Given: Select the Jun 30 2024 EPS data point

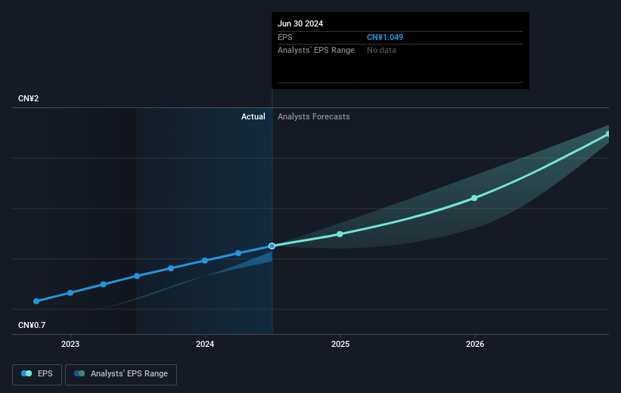Looking at the screenshot, I should point(272,246).
